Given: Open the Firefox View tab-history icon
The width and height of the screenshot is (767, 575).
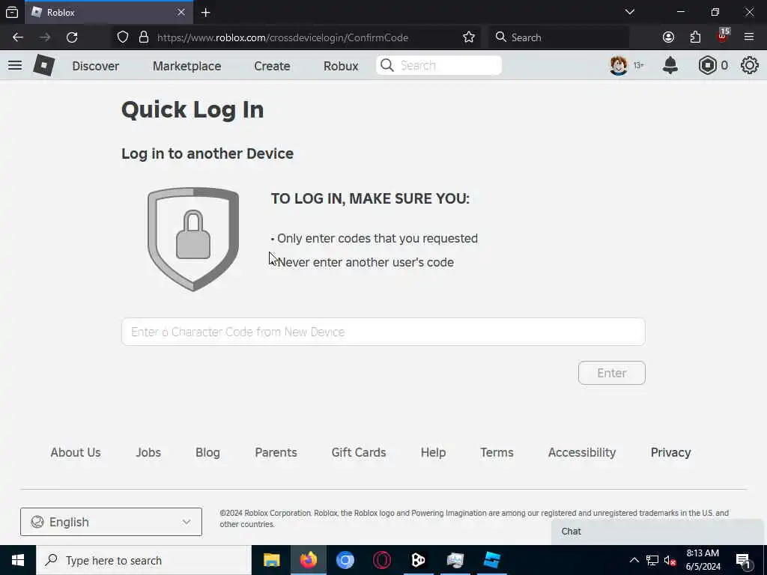Looking at the screenshot, I should [12, 12].
